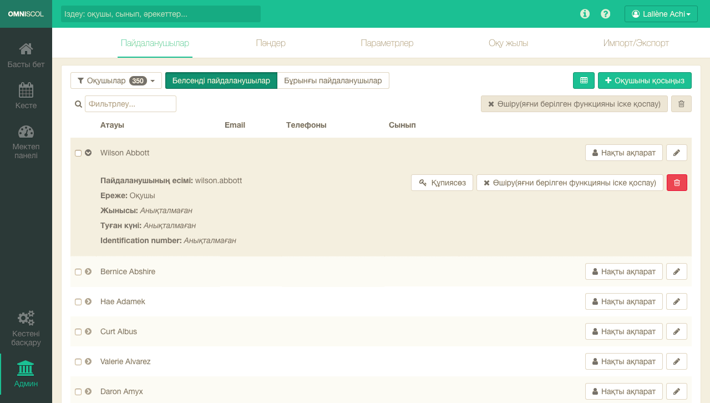Viewport: 710px width, 403px height.
Task: Select the Hae Adamek row checkbox
Action: coord(78,302)
